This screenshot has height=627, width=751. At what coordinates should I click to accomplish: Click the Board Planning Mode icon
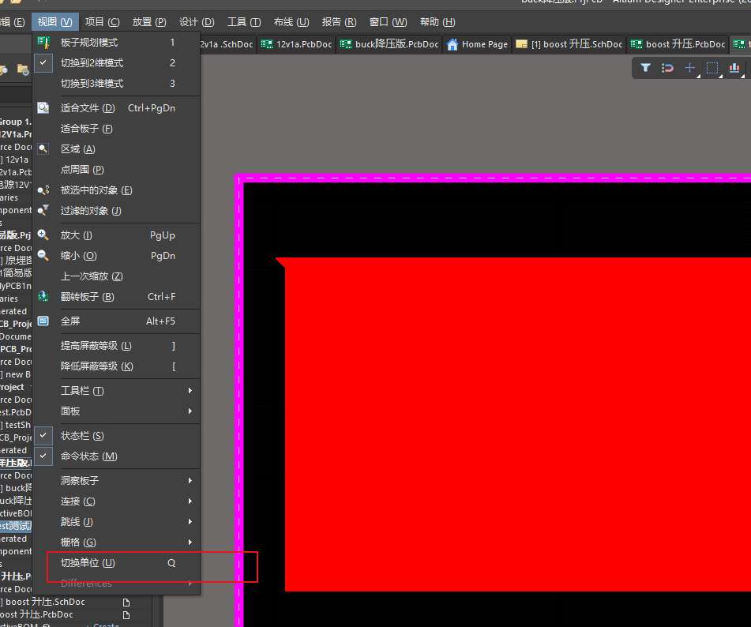[x=43, y=43]
